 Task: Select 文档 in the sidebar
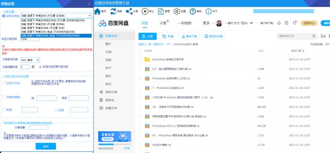tap(108, 52)
